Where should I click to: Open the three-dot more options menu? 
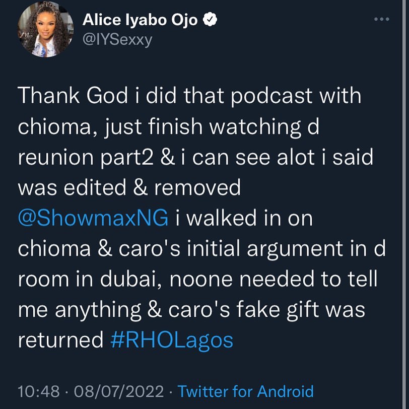(382, 20)
